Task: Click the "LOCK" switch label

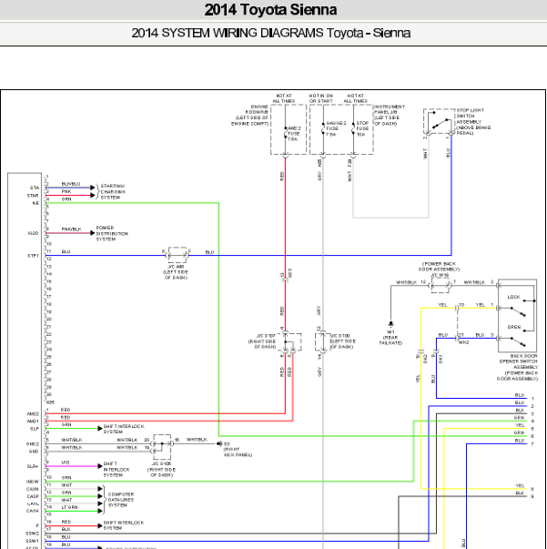Action: coord(513,297)
